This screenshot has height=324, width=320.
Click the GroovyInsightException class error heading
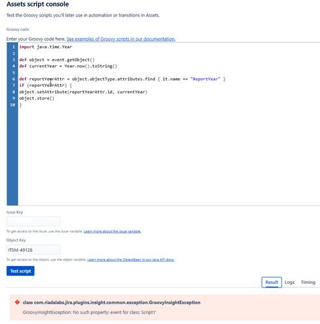click(111, 302)
